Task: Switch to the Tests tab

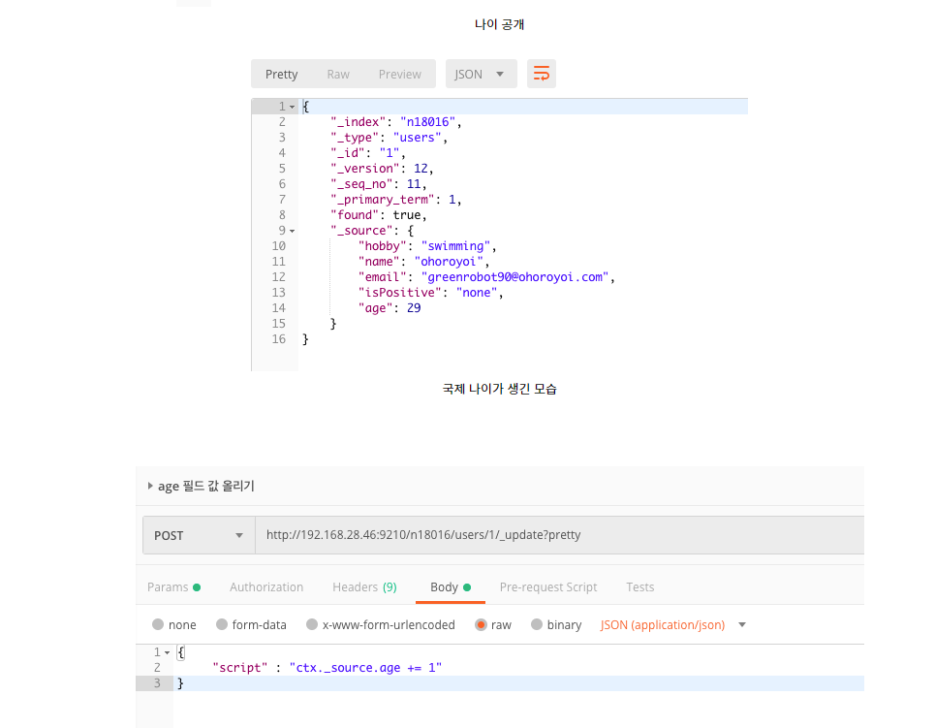Action: (639, 587)
